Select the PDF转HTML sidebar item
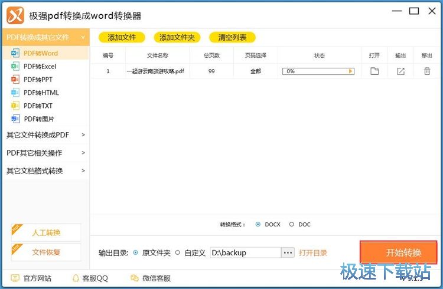 [x=45, y=93]
